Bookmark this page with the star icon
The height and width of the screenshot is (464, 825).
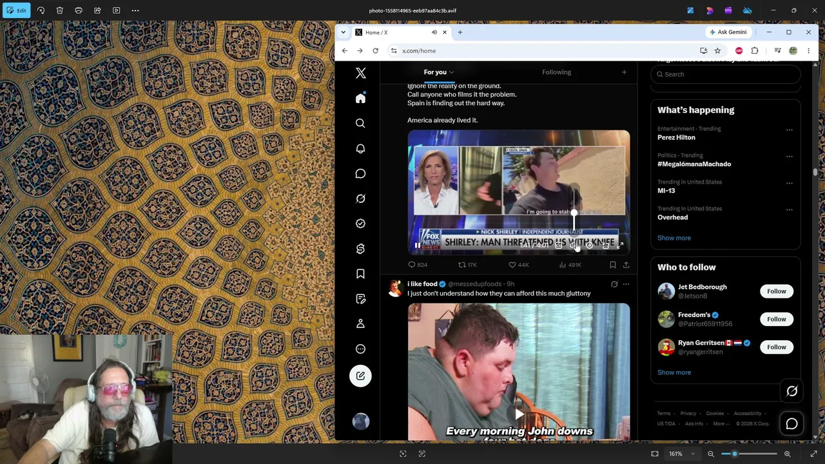[717, 51]
